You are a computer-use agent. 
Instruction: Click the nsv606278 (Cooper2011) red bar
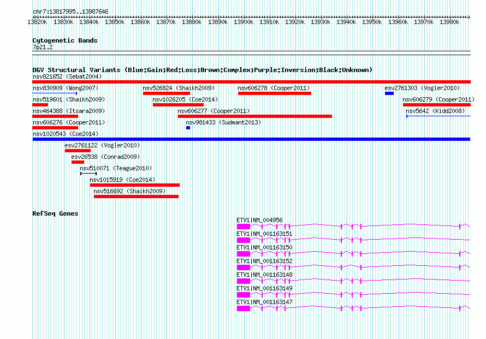tap(275, 93)
